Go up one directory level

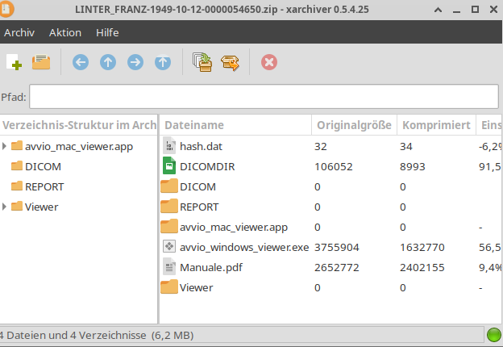107,62
